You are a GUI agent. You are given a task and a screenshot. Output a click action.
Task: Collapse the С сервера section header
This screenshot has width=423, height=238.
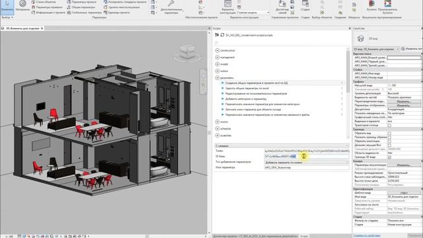(x=282, y=145)
